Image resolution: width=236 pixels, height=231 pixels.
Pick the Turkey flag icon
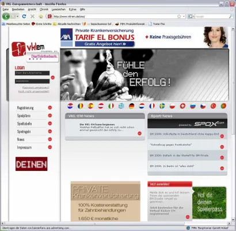click(x=213, y=106)
